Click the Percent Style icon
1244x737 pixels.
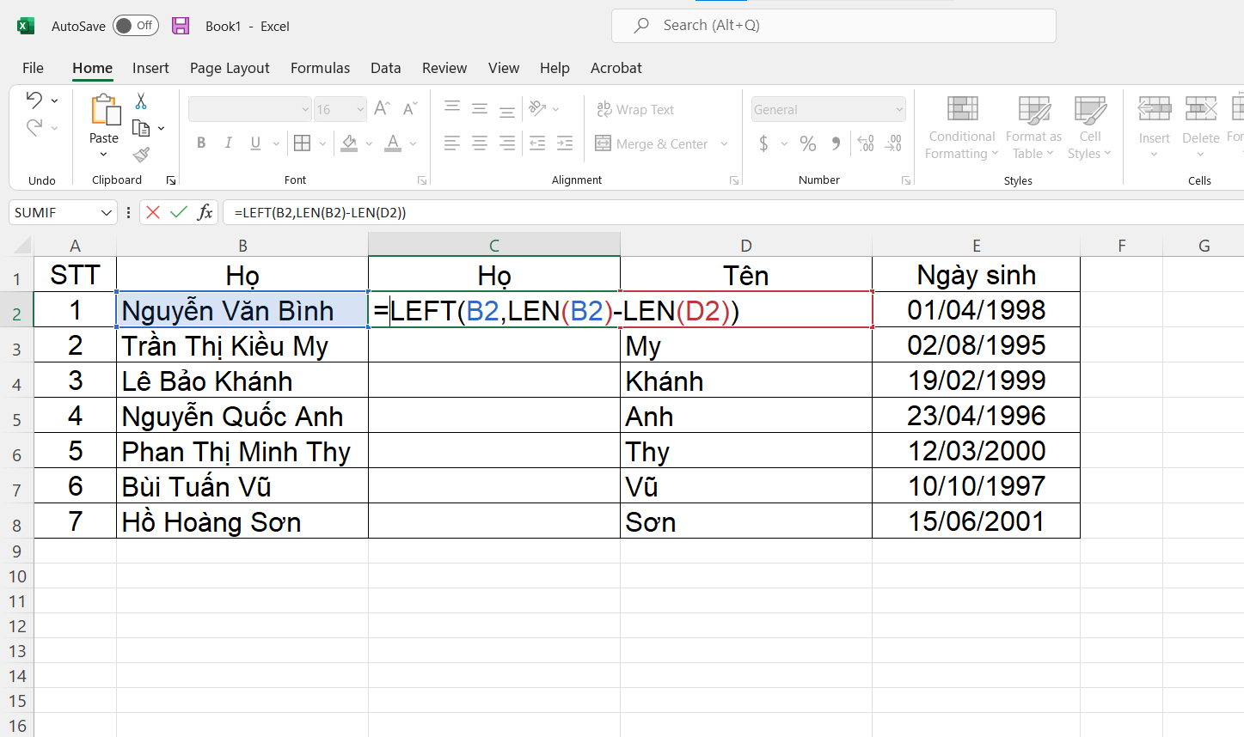[808, 143]
